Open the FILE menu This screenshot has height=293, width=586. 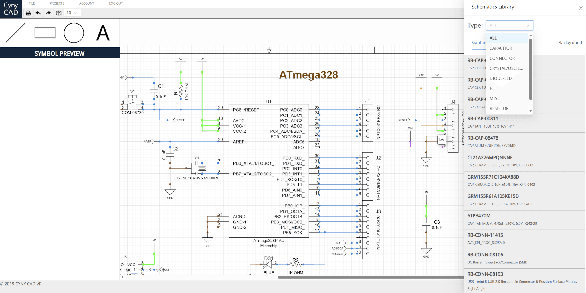point(32,3)
